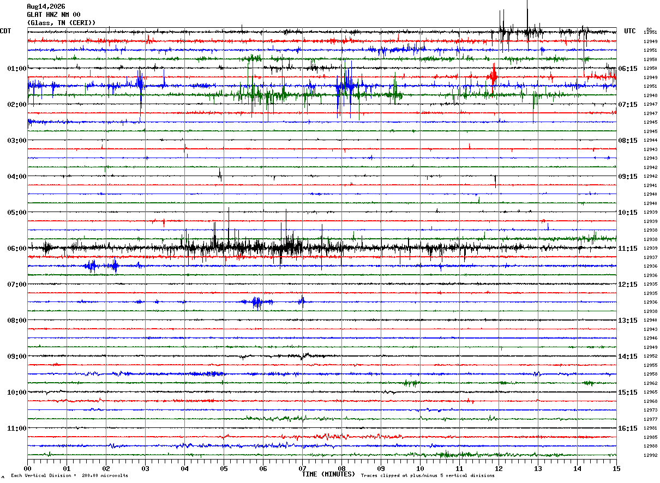Select minute 07 on the time axis
Image resolution: width=660 pixels, height=483 pixels.
coord(302,468)
